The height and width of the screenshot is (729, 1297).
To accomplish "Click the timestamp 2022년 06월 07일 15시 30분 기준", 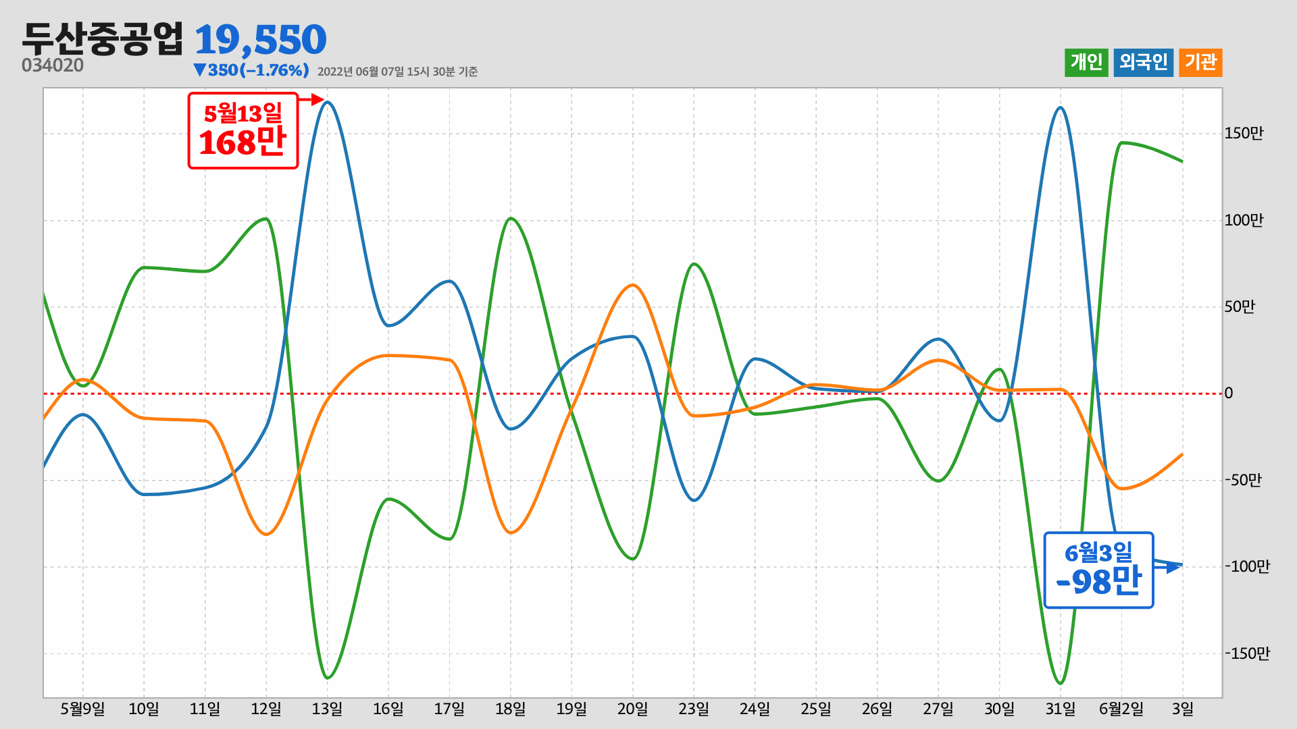I will point(397,72).
